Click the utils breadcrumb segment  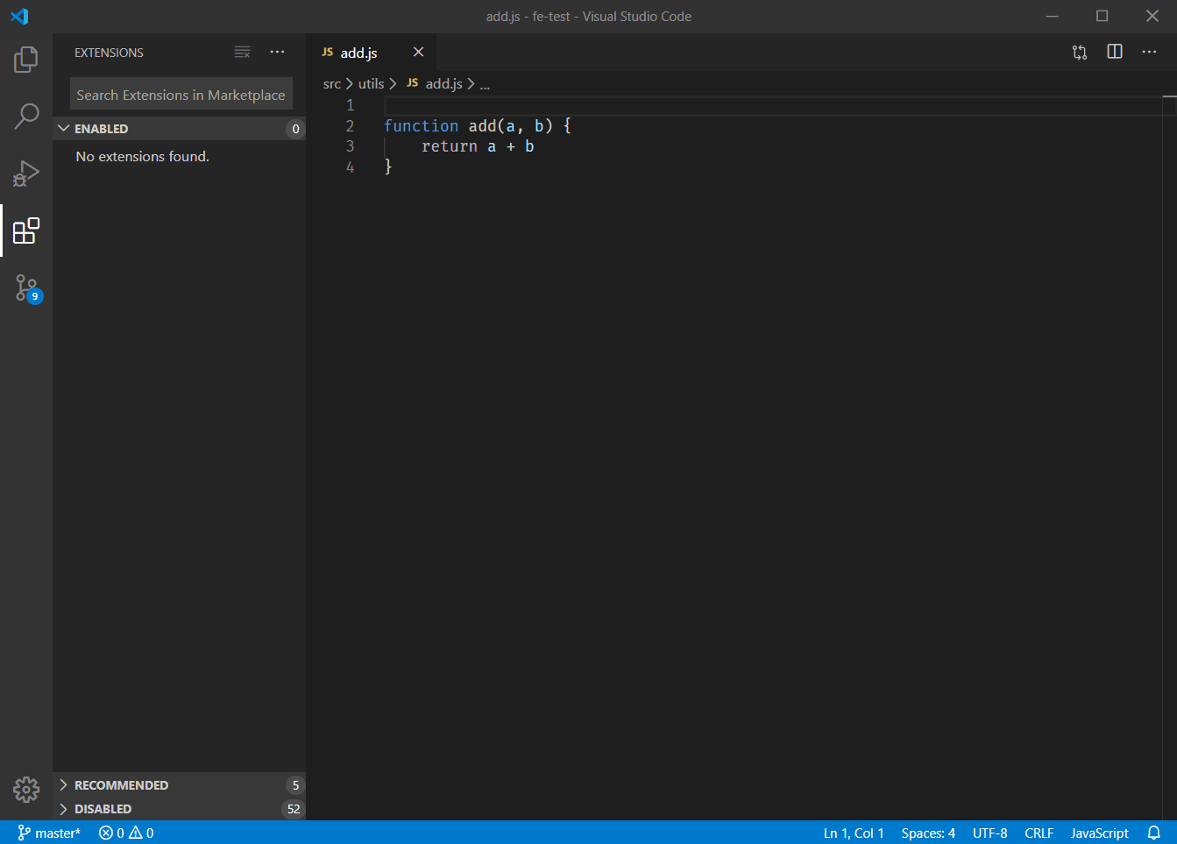pos(371,84)
